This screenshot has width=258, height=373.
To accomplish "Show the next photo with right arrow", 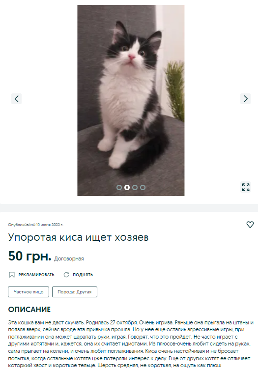I will [x=245, y=99].
